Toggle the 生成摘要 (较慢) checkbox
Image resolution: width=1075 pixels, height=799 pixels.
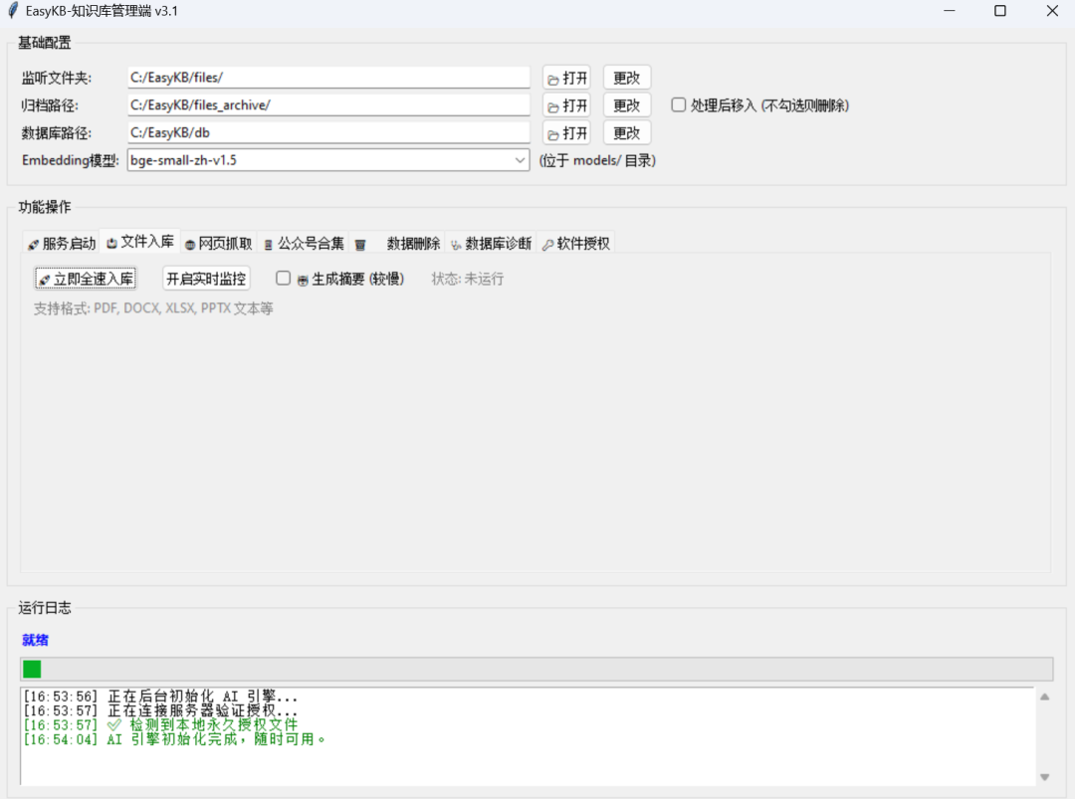pos(284,279)
